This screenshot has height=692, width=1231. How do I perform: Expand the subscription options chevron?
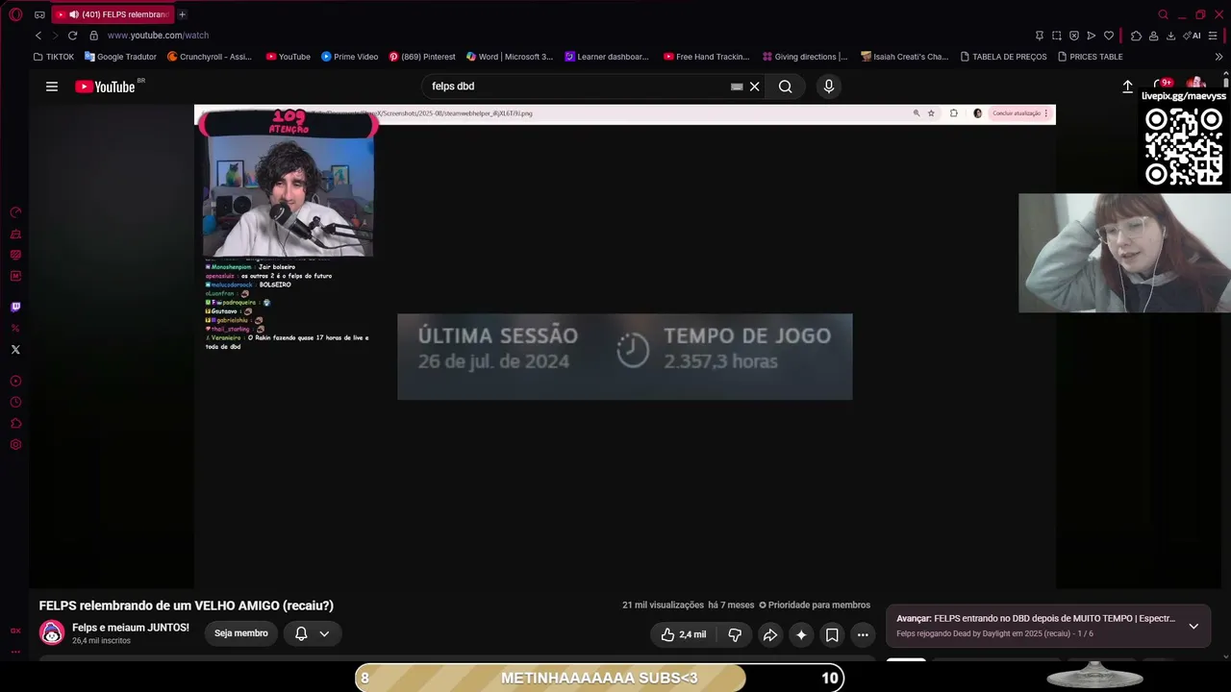(324, 633)
